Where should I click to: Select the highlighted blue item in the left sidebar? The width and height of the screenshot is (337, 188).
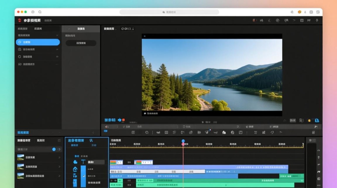click(x=38, y=42)
